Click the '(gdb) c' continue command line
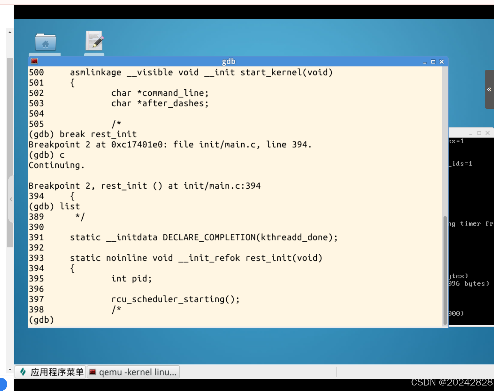 pyautogui.click(x=46, y=155)
